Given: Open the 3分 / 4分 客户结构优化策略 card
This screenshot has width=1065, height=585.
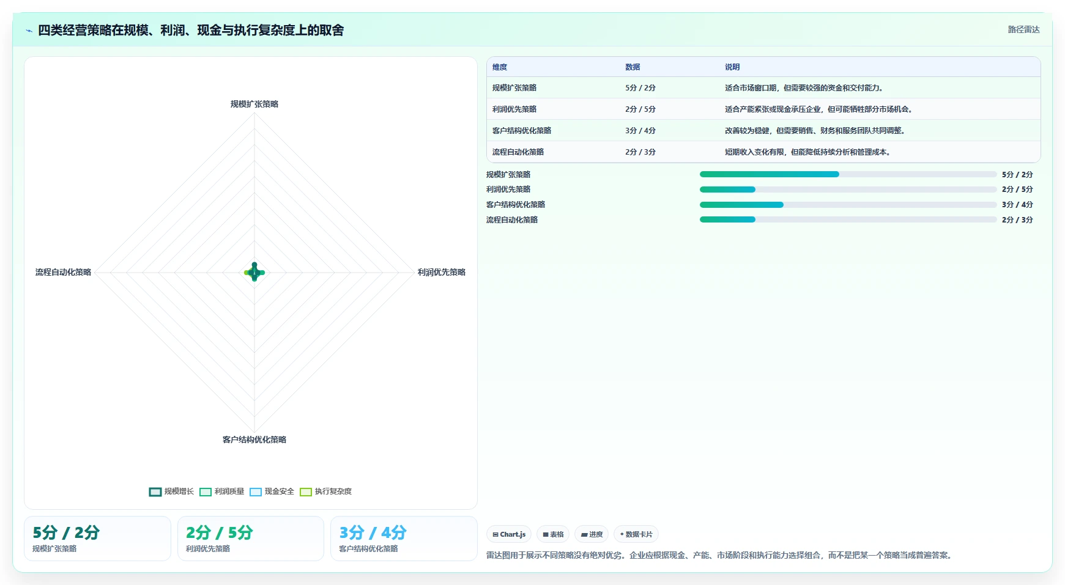Looking at the screenshot, I should pos(404,539).
